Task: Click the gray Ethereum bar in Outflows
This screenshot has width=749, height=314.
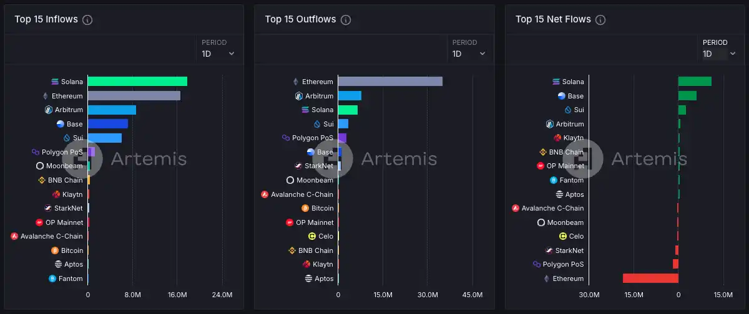Action: click(x=390, y=82)
